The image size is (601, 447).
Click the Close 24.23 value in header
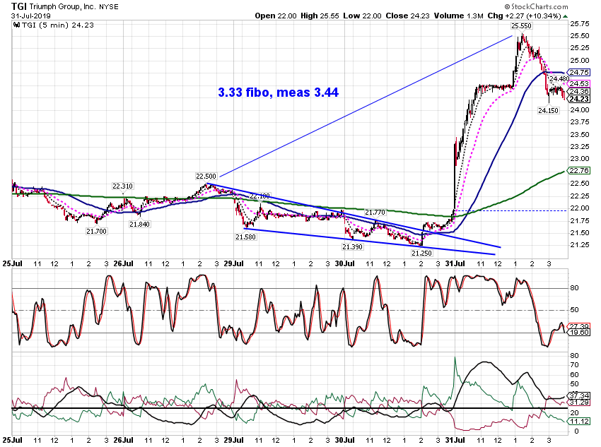coord(408,16)
